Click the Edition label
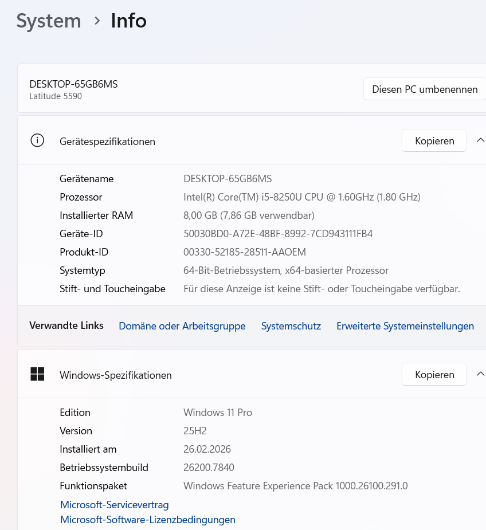 tap(75, 413)
